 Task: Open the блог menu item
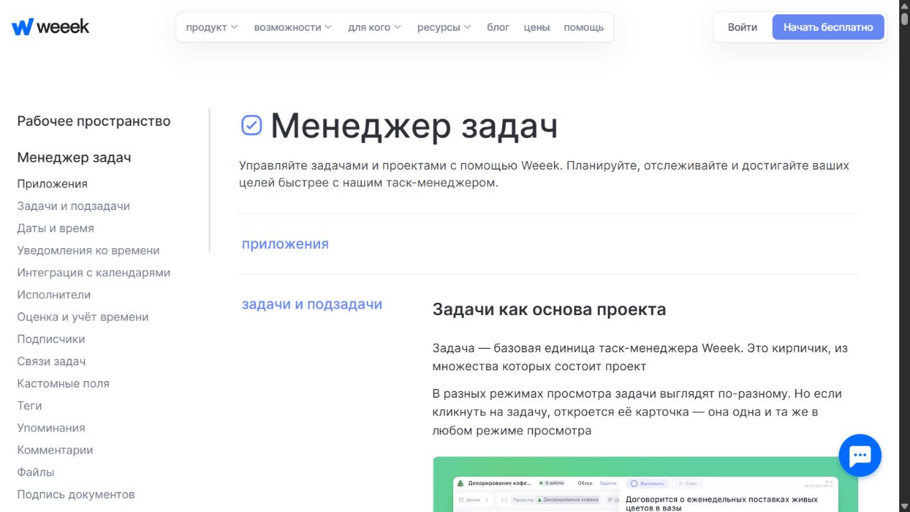pos(498,27)
